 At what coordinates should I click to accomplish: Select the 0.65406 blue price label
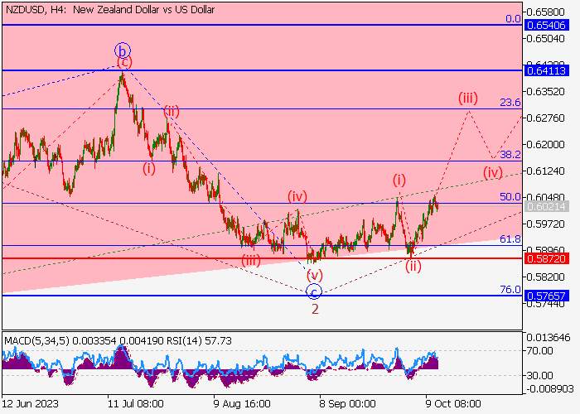coord(546,25)
